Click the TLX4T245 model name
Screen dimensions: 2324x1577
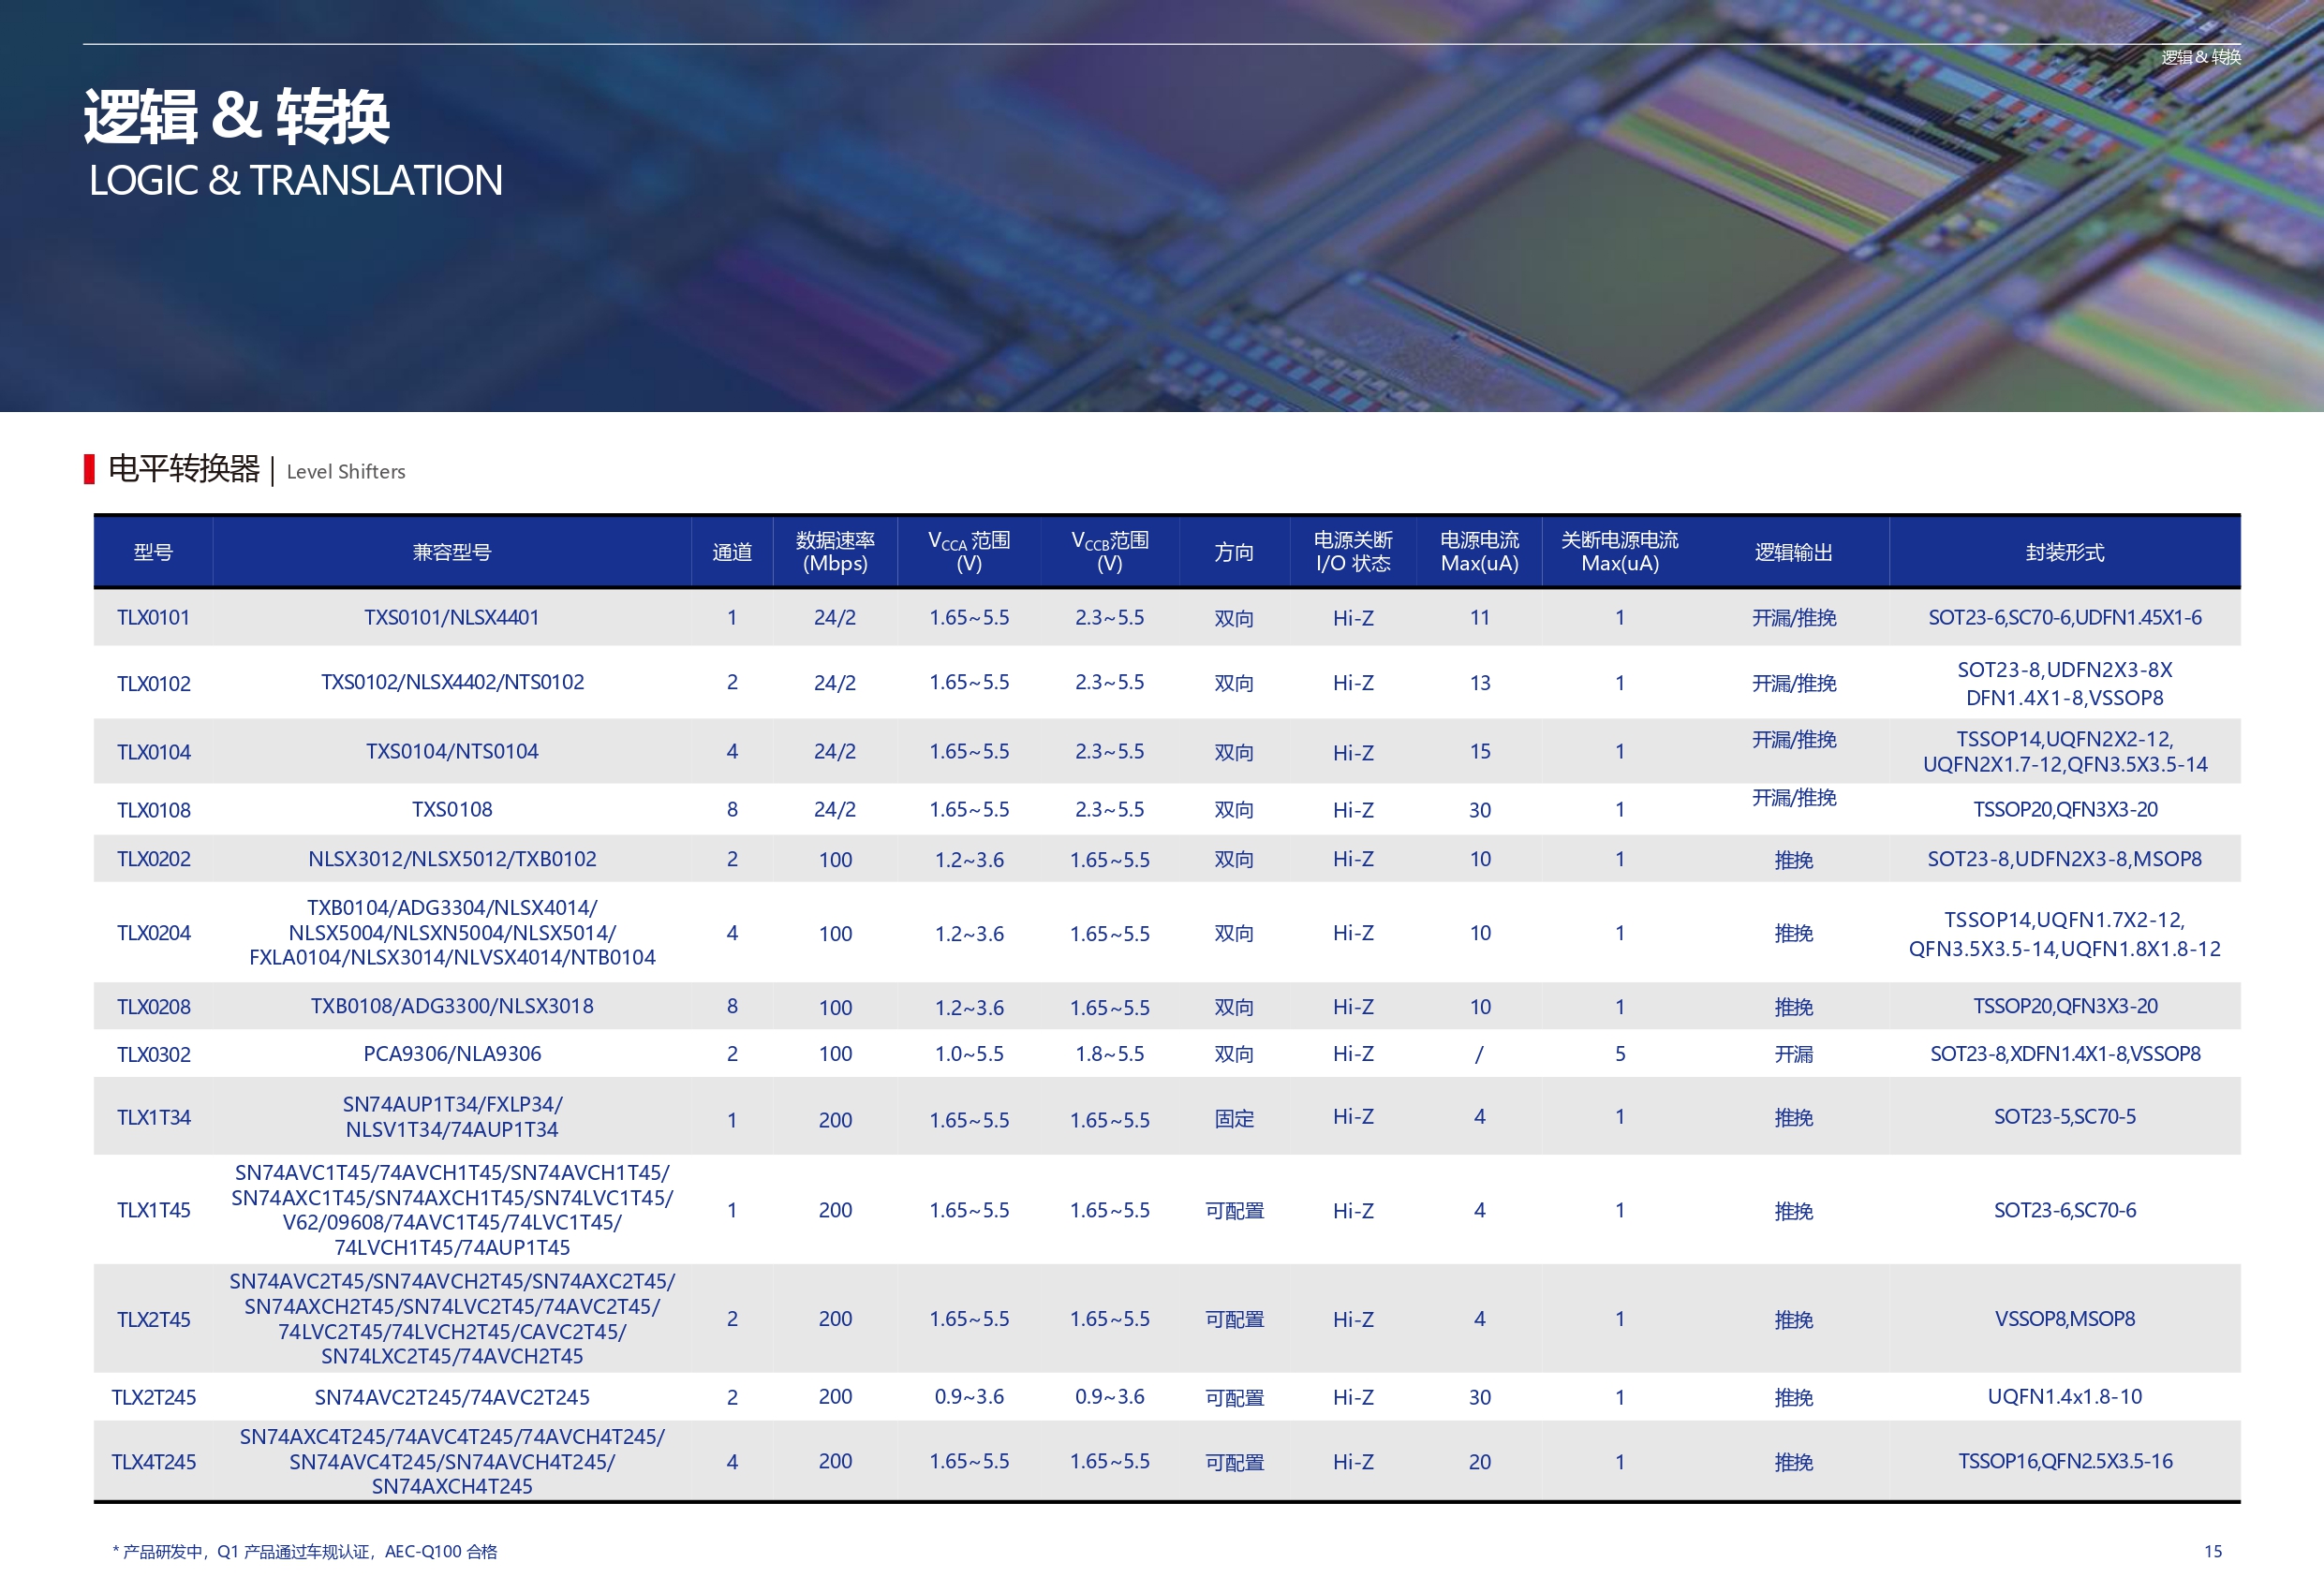(x=153, y=1462)
